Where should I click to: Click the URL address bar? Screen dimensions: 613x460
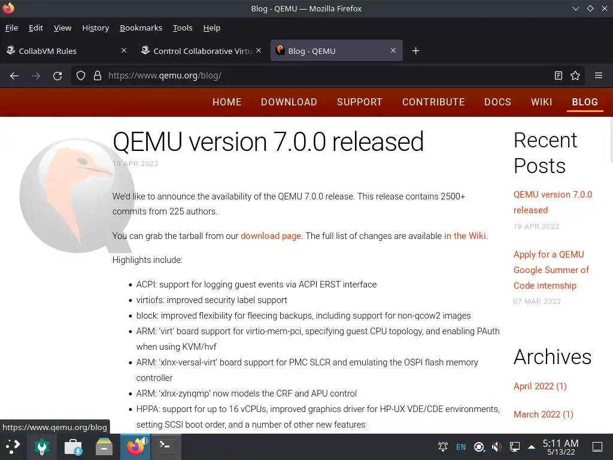tap(327, 75)
